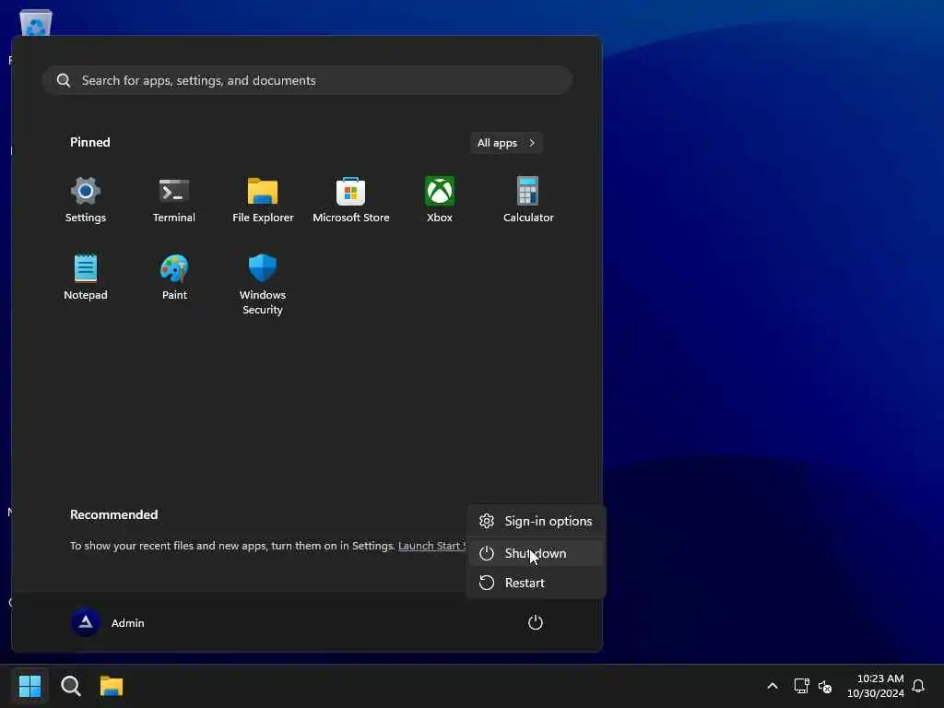The height and width of the screenshot is (708, 944).
Task: Open the clock and date flyout
Action: click(876, 686)
